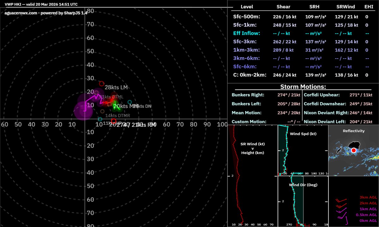379x227 pixels.
Task: Click the SRWind column header
Action: coord(346,7)
